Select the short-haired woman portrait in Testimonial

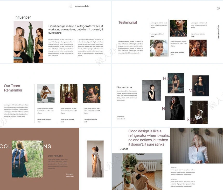tap(159, 48)
